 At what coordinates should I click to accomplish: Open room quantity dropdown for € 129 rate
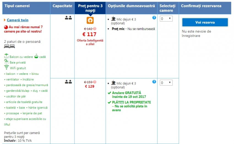(166, 82)
